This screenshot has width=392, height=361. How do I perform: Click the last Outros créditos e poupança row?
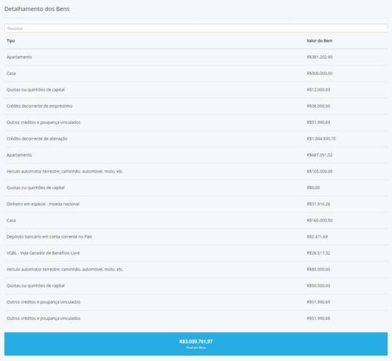[x=196, y=318]
